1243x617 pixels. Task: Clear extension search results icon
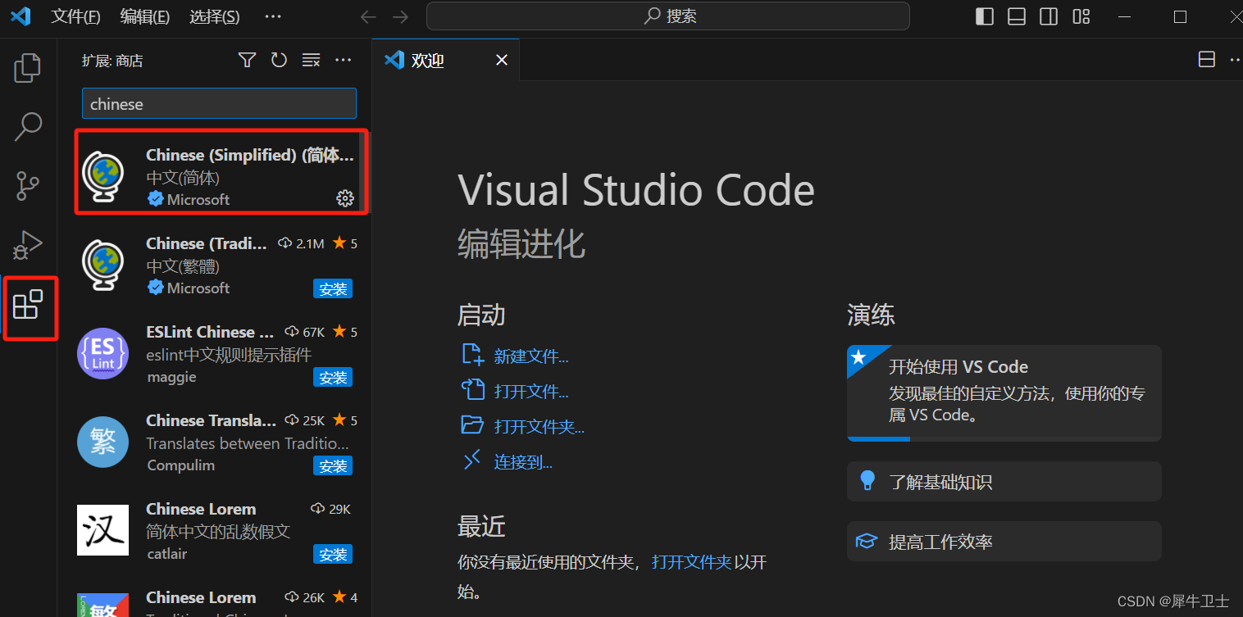pos(311,60)
